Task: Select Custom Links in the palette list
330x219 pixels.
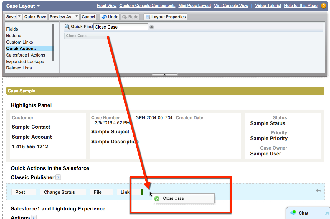Action: [19, 42]
